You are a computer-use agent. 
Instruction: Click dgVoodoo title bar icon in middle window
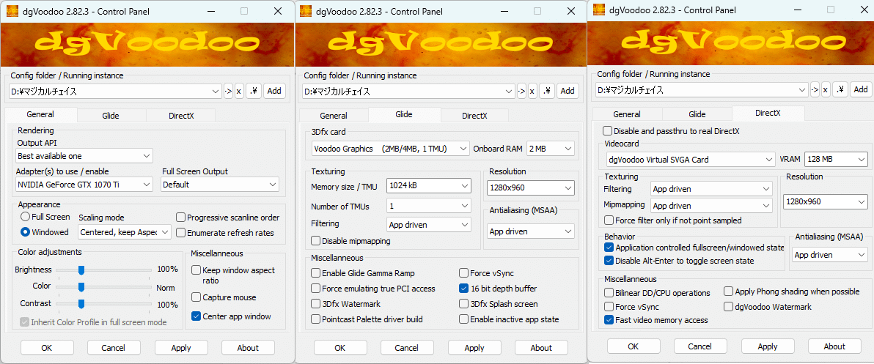pyautogui.click(x=305, y=10)
